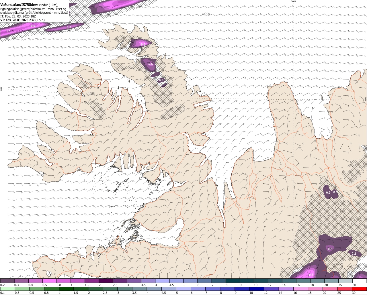Image resolution: width=367 pixels, height=295 pixels.
Task: Click the 0.5 value in the offshore band beside 0.9
Action: [x=69, y=27]
